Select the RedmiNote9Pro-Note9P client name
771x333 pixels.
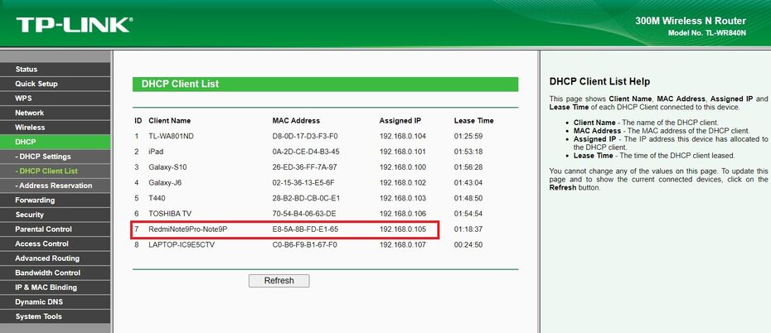coord(188,229)
